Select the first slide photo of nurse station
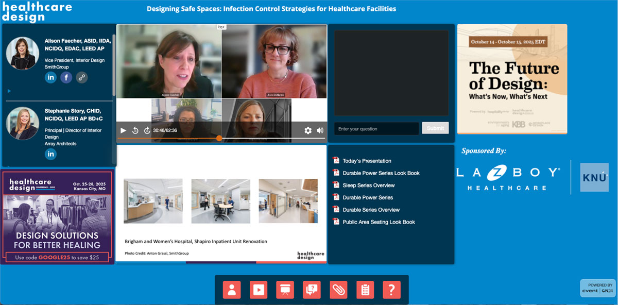This screenshot has height=305, width=618. point(153,201)
